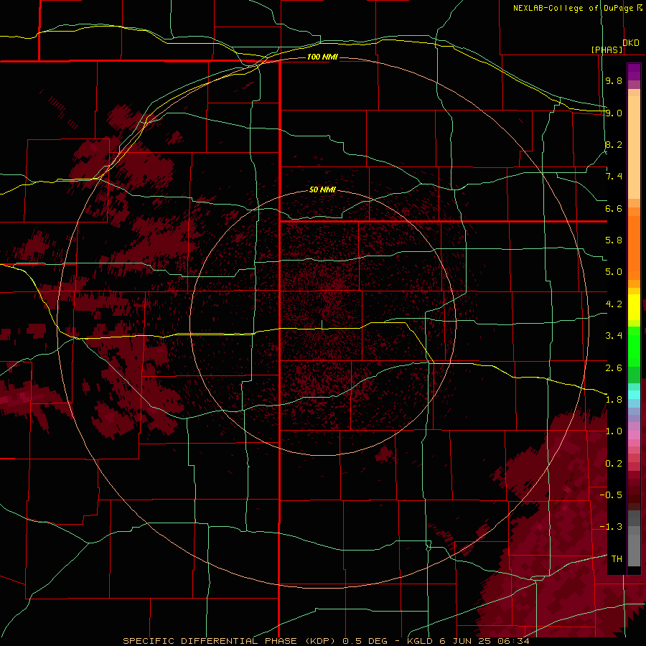Image resolution: width=646 pixels, height=646 pixels.
Task: Click the 5.8 value on the color scale
Action: point(614,240)
